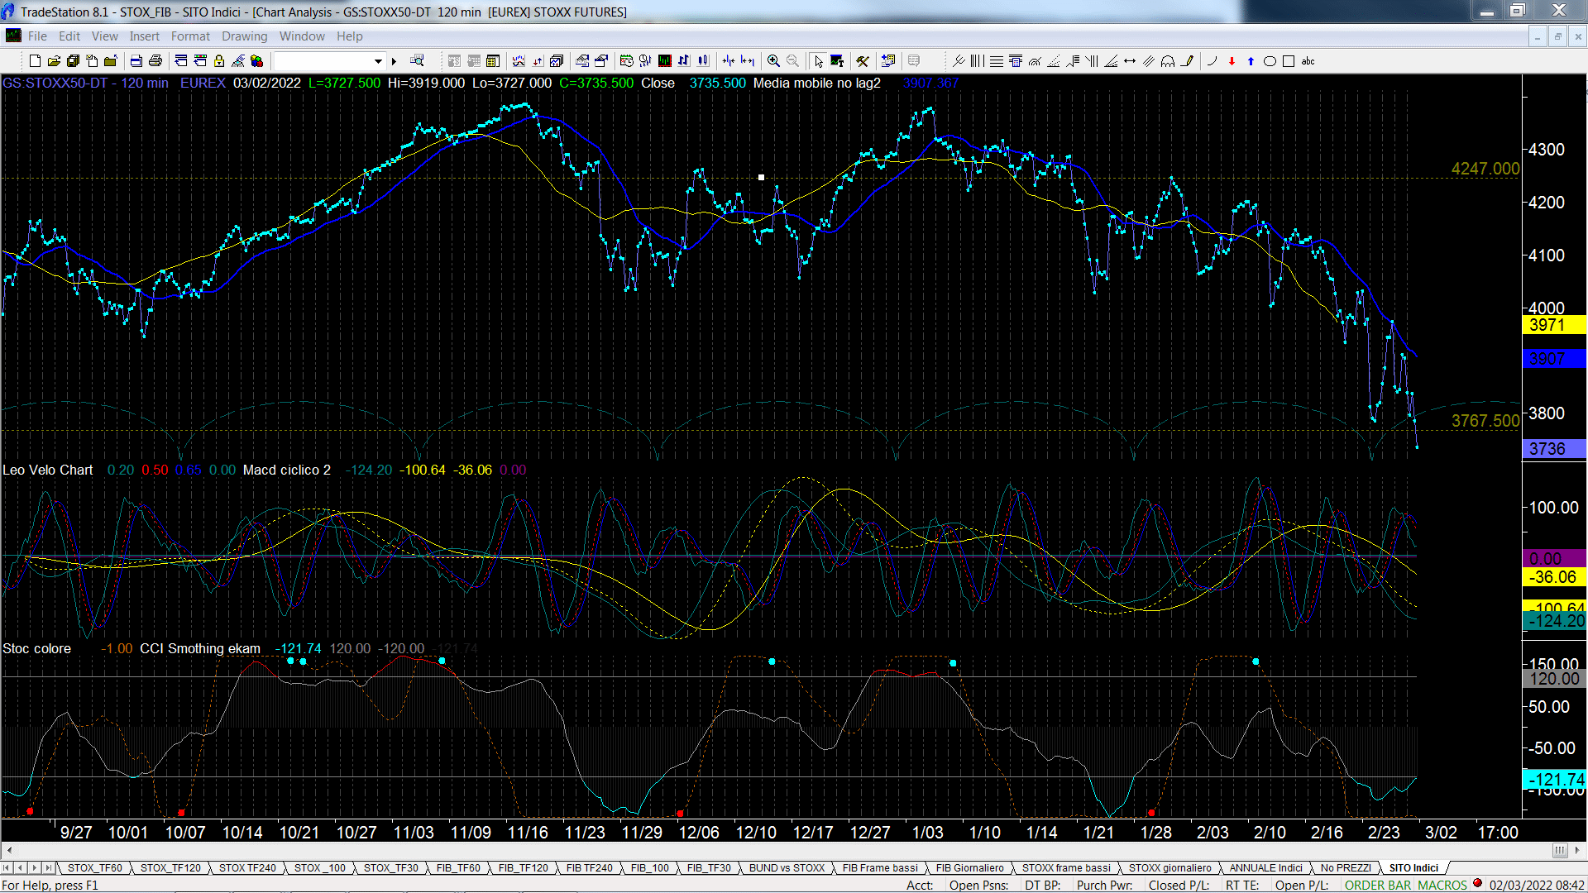Open the View menu
Image resolution: width=1588 pixels, height=893 pixels.
(x=105, y=36)
